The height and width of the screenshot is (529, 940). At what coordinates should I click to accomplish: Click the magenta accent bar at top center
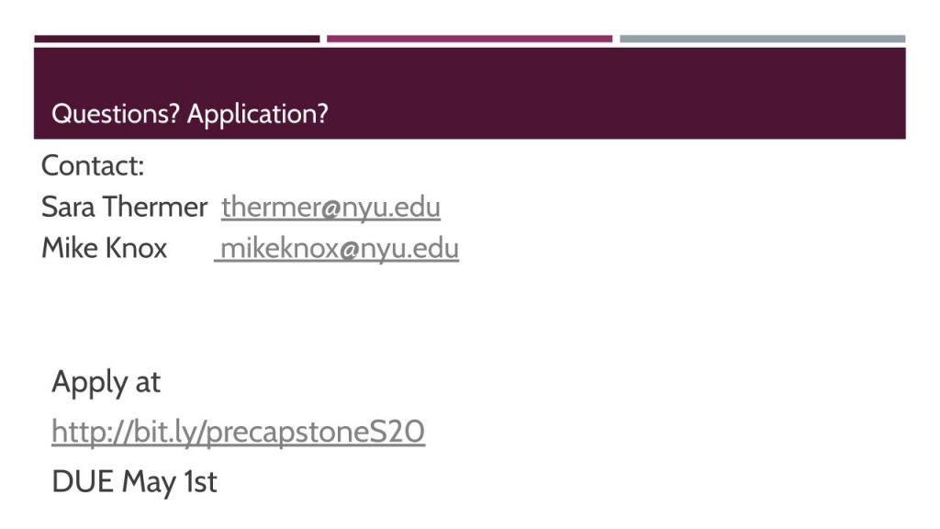[x=469, y=39]
